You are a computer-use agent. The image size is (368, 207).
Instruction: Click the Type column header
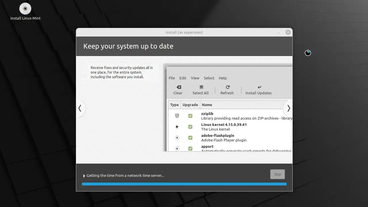click(x=175, y=105)
